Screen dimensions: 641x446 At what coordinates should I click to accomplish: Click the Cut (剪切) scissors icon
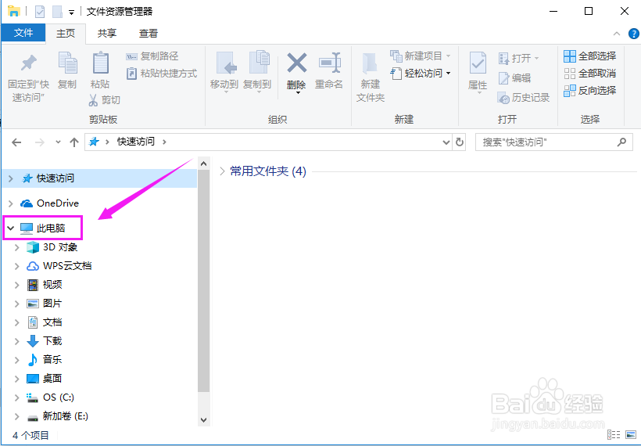click(x=94, y=99)
